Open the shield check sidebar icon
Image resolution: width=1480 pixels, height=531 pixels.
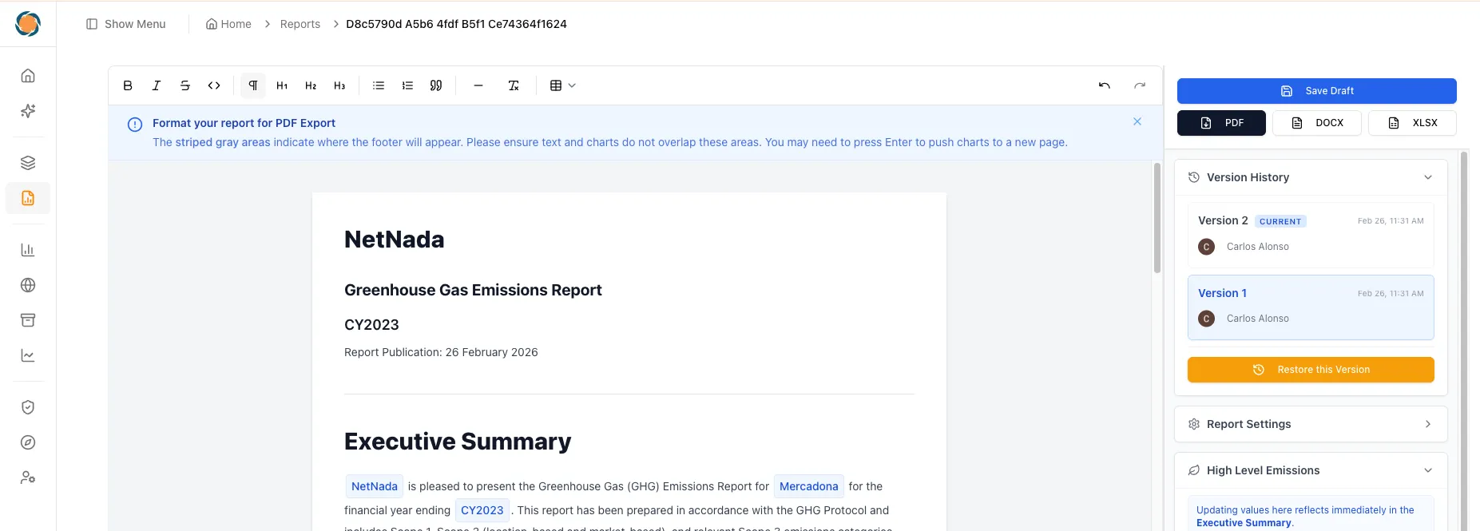(28, 407)
